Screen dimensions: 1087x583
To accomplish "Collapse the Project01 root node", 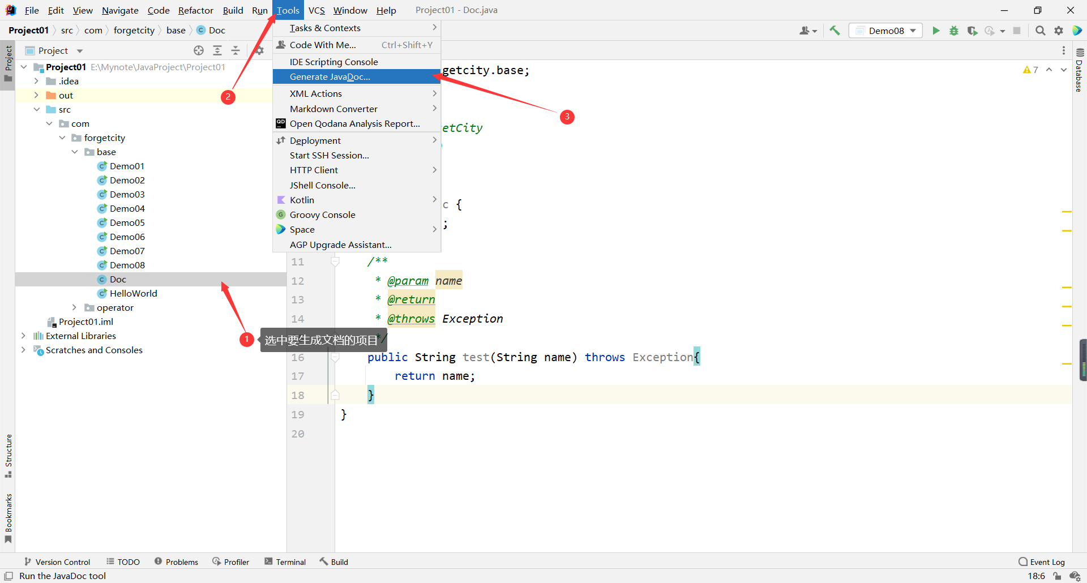I will click(x=24, y=67).
